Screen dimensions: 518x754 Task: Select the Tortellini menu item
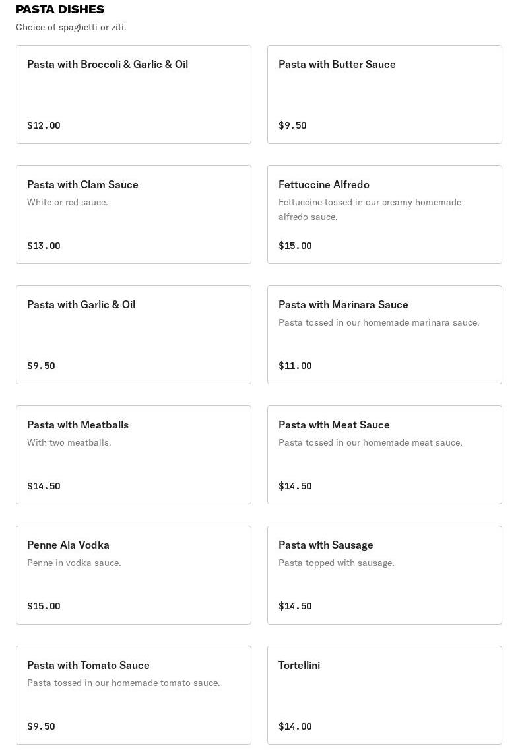coord(384,695)
